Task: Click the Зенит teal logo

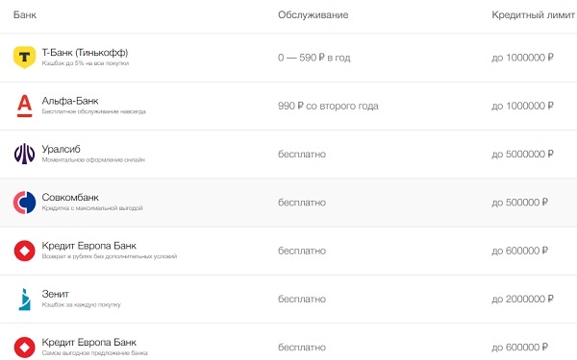Action: coord(24,299)
